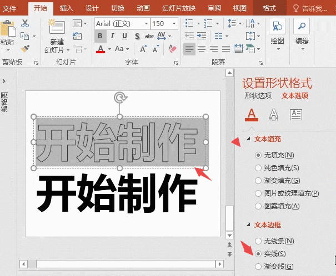Open Text Fill & Outline icon tab
The width and height of the screenshot is (336, 276).
[252, 115]
